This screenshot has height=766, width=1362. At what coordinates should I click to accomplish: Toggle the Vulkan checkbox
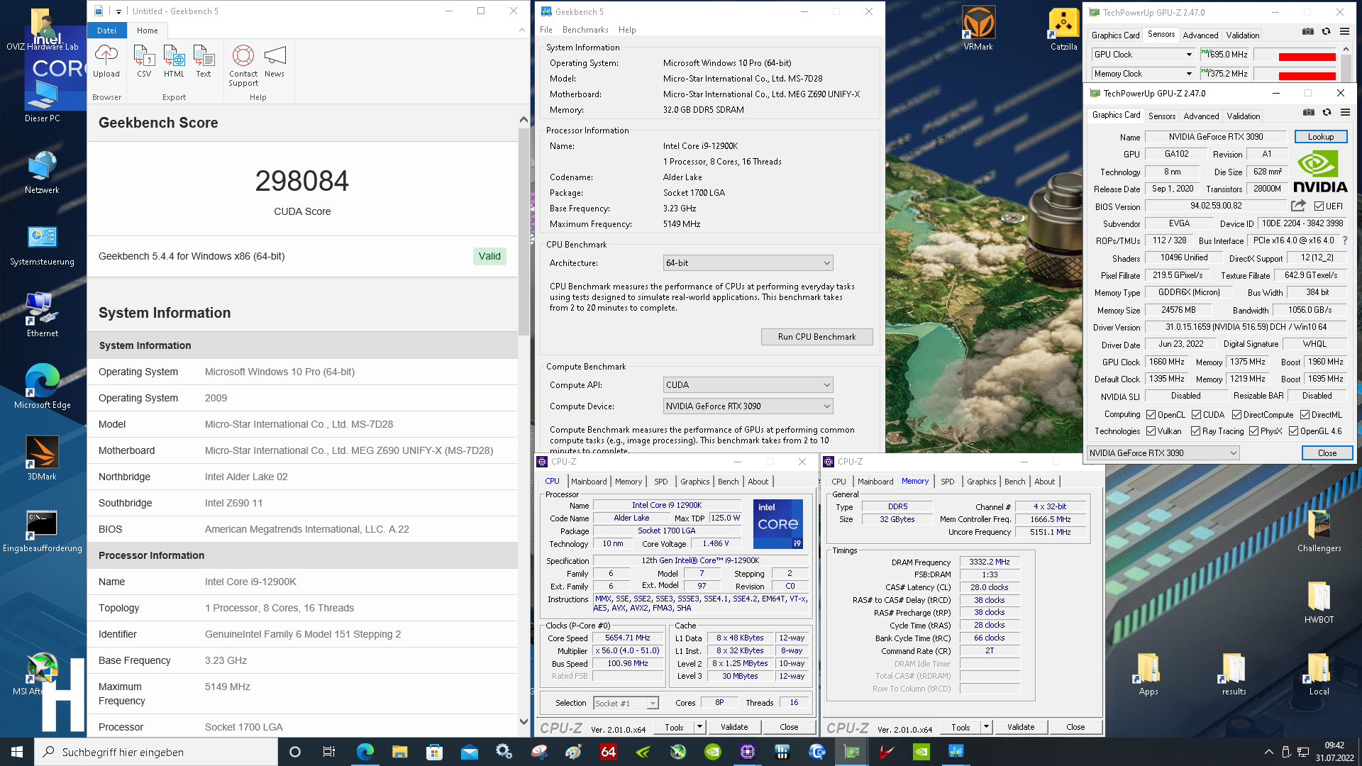[x=1151, y=431]
